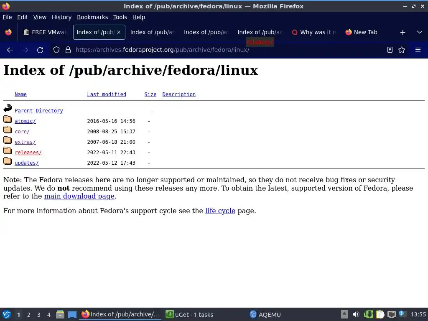This screenshot has width=428, height=321.
Task: Open file manager icon in taskbar
Action: (x=60, y=314)
